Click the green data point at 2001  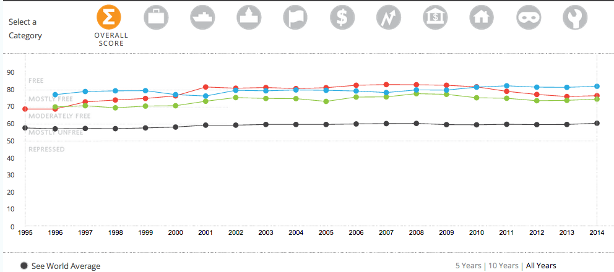[205, 101]
